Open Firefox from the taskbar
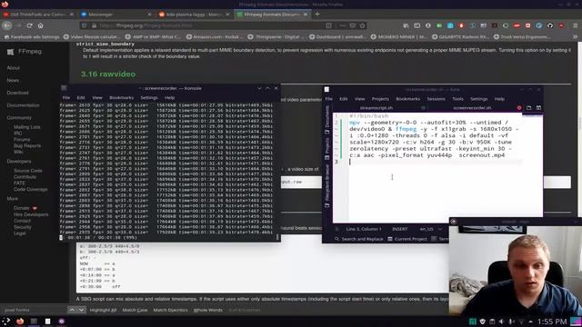Image resolution: width=582 pixels, height=327 pixels. [20, 321]
